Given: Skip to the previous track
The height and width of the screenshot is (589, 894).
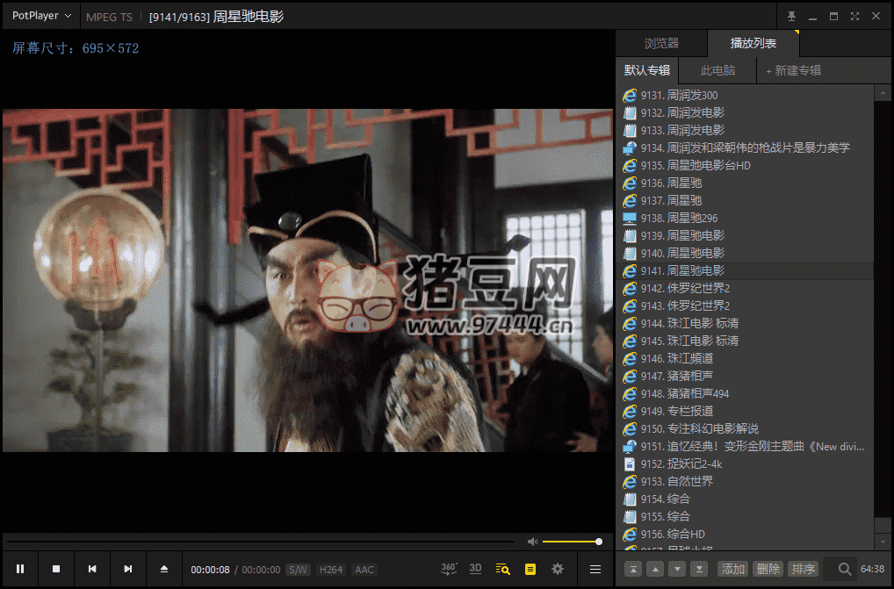Looking at the screenshot, I should [92, 569].
